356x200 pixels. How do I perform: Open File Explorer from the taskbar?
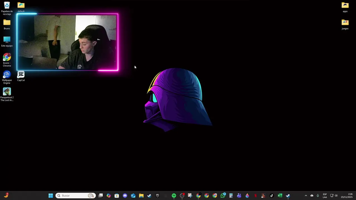[x=141, y=196]
